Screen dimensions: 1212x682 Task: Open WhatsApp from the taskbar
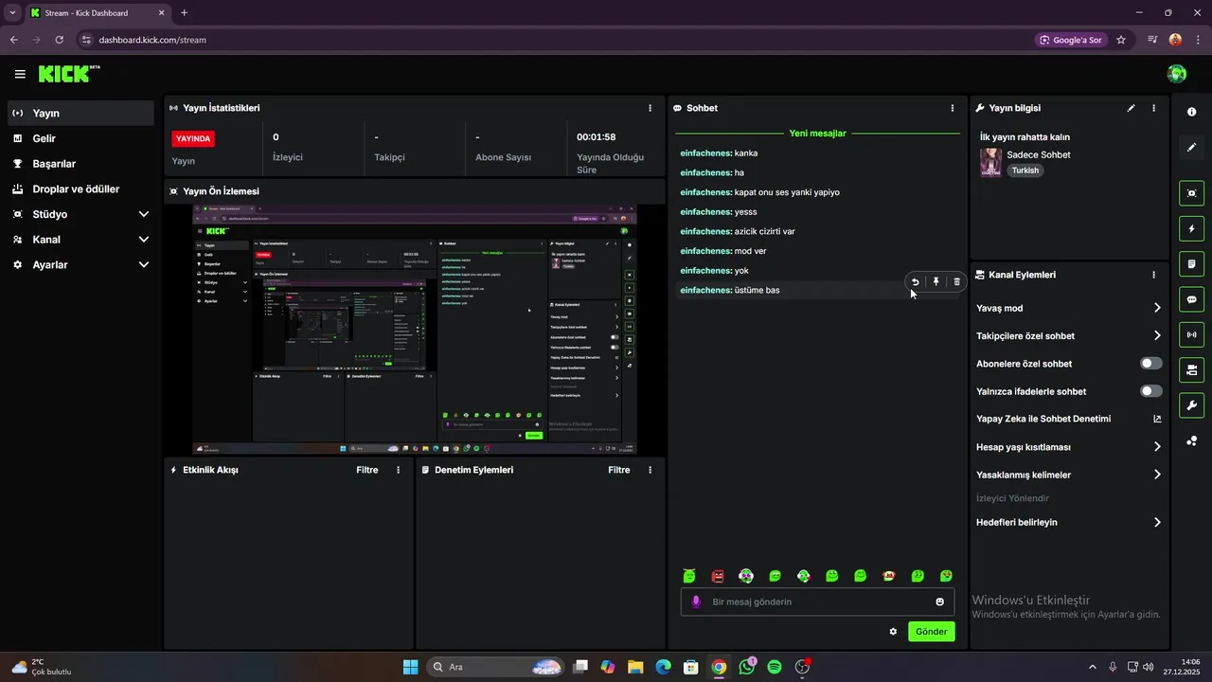[x=747, y=667]
